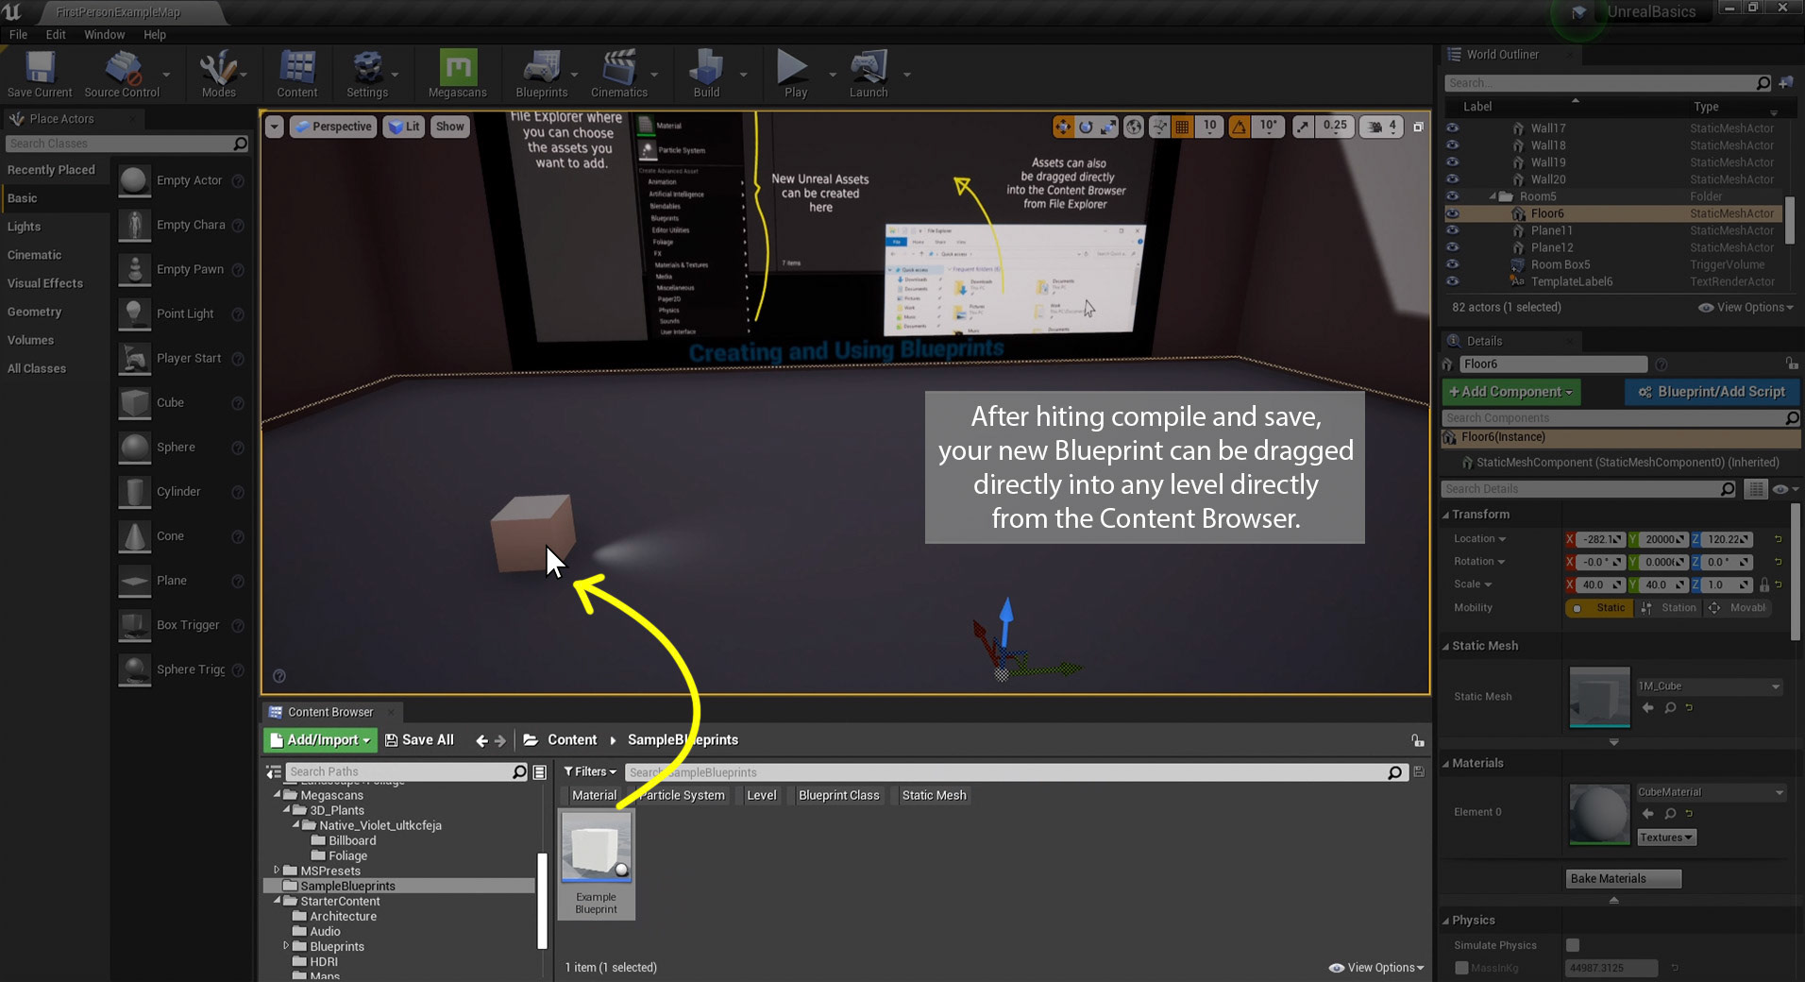Open the Edit menu
The image size is (1805, 982).
[56, 35]
